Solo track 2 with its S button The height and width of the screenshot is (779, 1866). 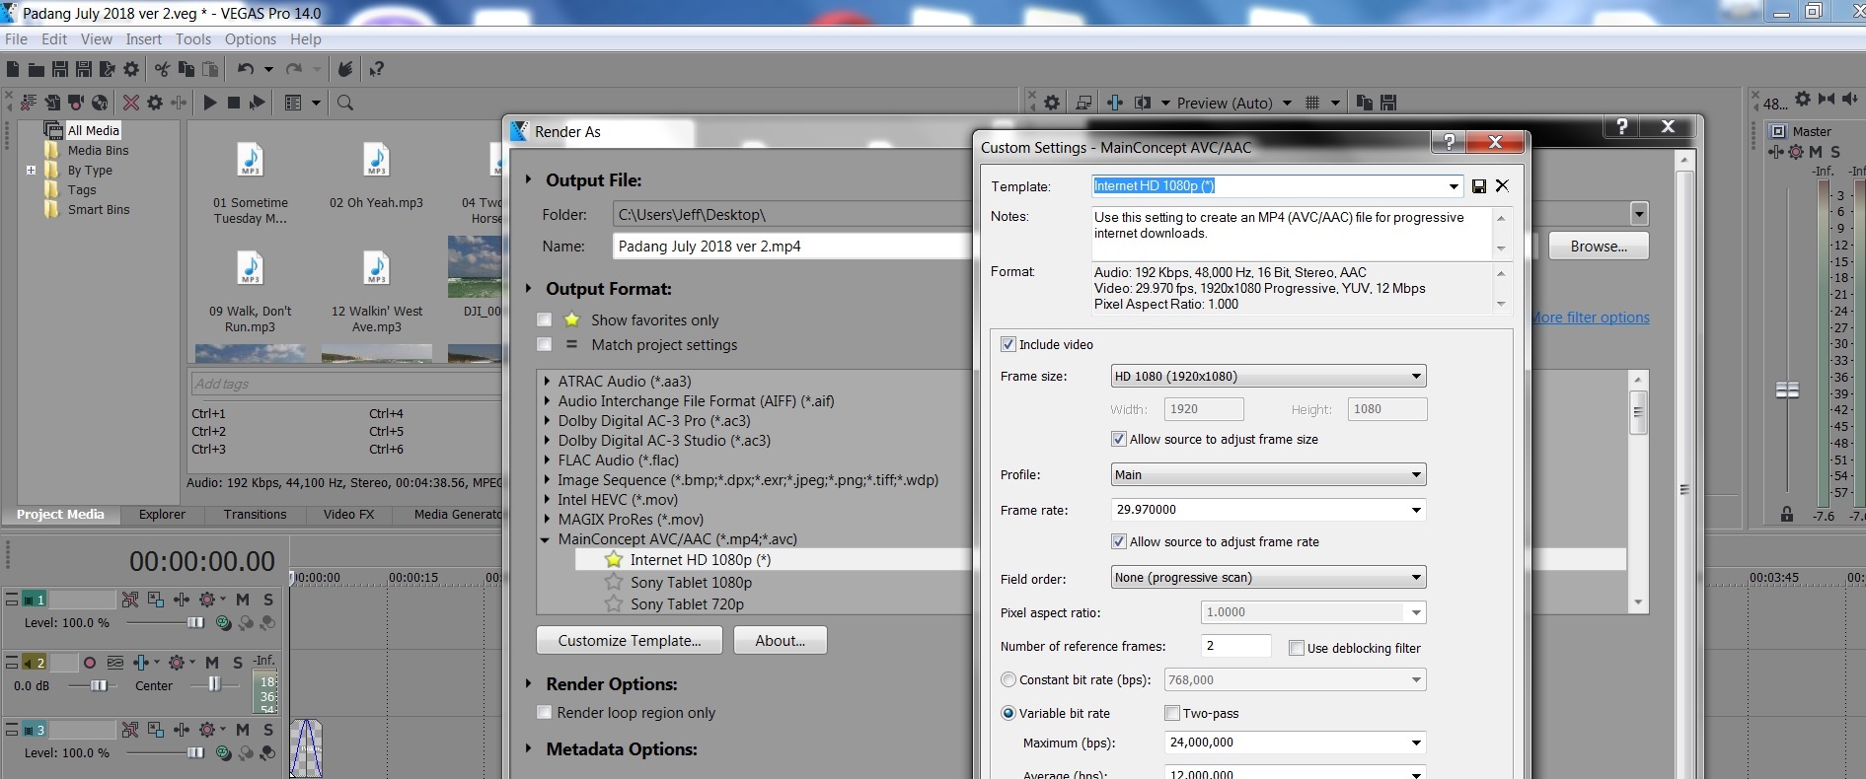pyautogui.click(x=238, y=663)
